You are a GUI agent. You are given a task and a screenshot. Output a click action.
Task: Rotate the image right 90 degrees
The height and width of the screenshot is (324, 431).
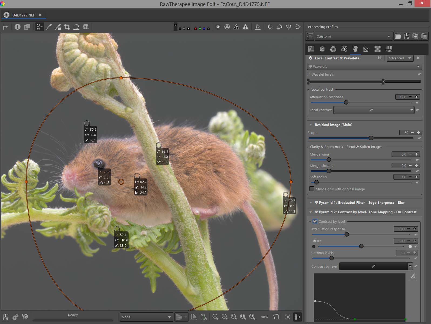coord(279,27)
